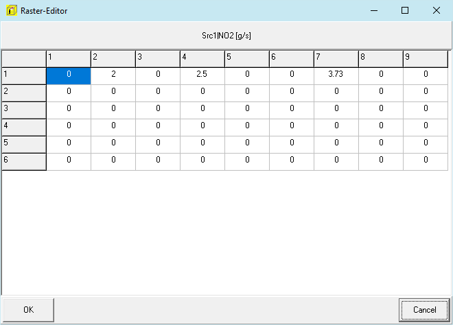Screen dimensions: 453x325
Task: Close the Raster-Editor window
Action: click(437, 10)
